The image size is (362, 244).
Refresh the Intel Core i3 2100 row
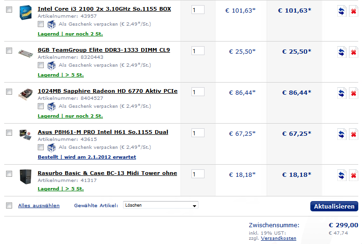342,11
